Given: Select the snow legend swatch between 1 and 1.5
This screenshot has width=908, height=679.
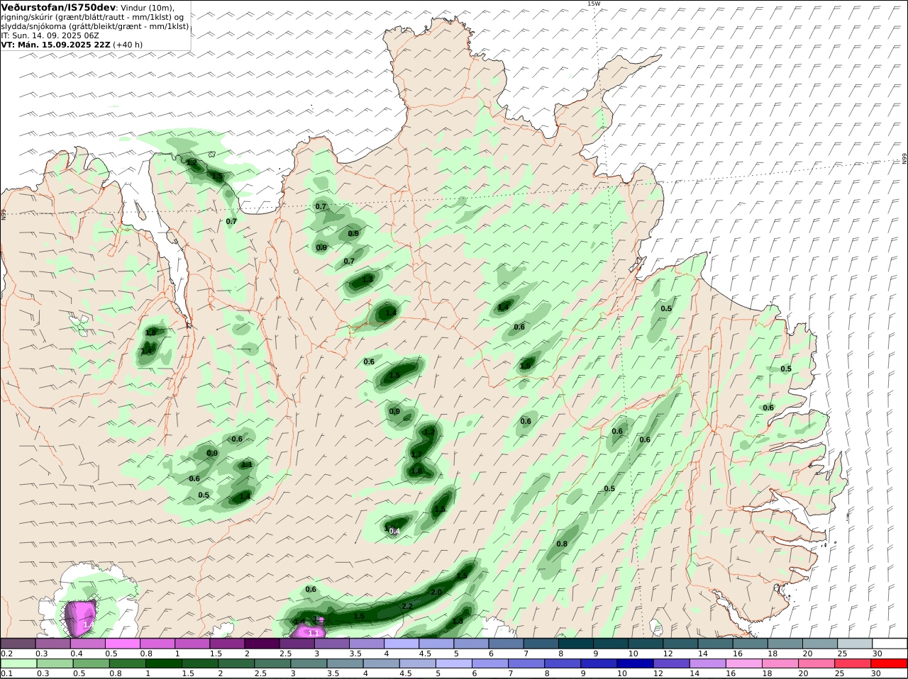Looking at the screenshot, I should coord(192,644).
